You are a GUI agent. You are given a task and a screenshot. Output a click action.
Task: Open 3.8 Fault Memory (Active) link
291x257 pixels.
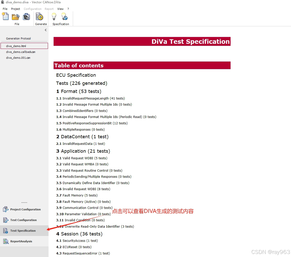pos(83,202)
